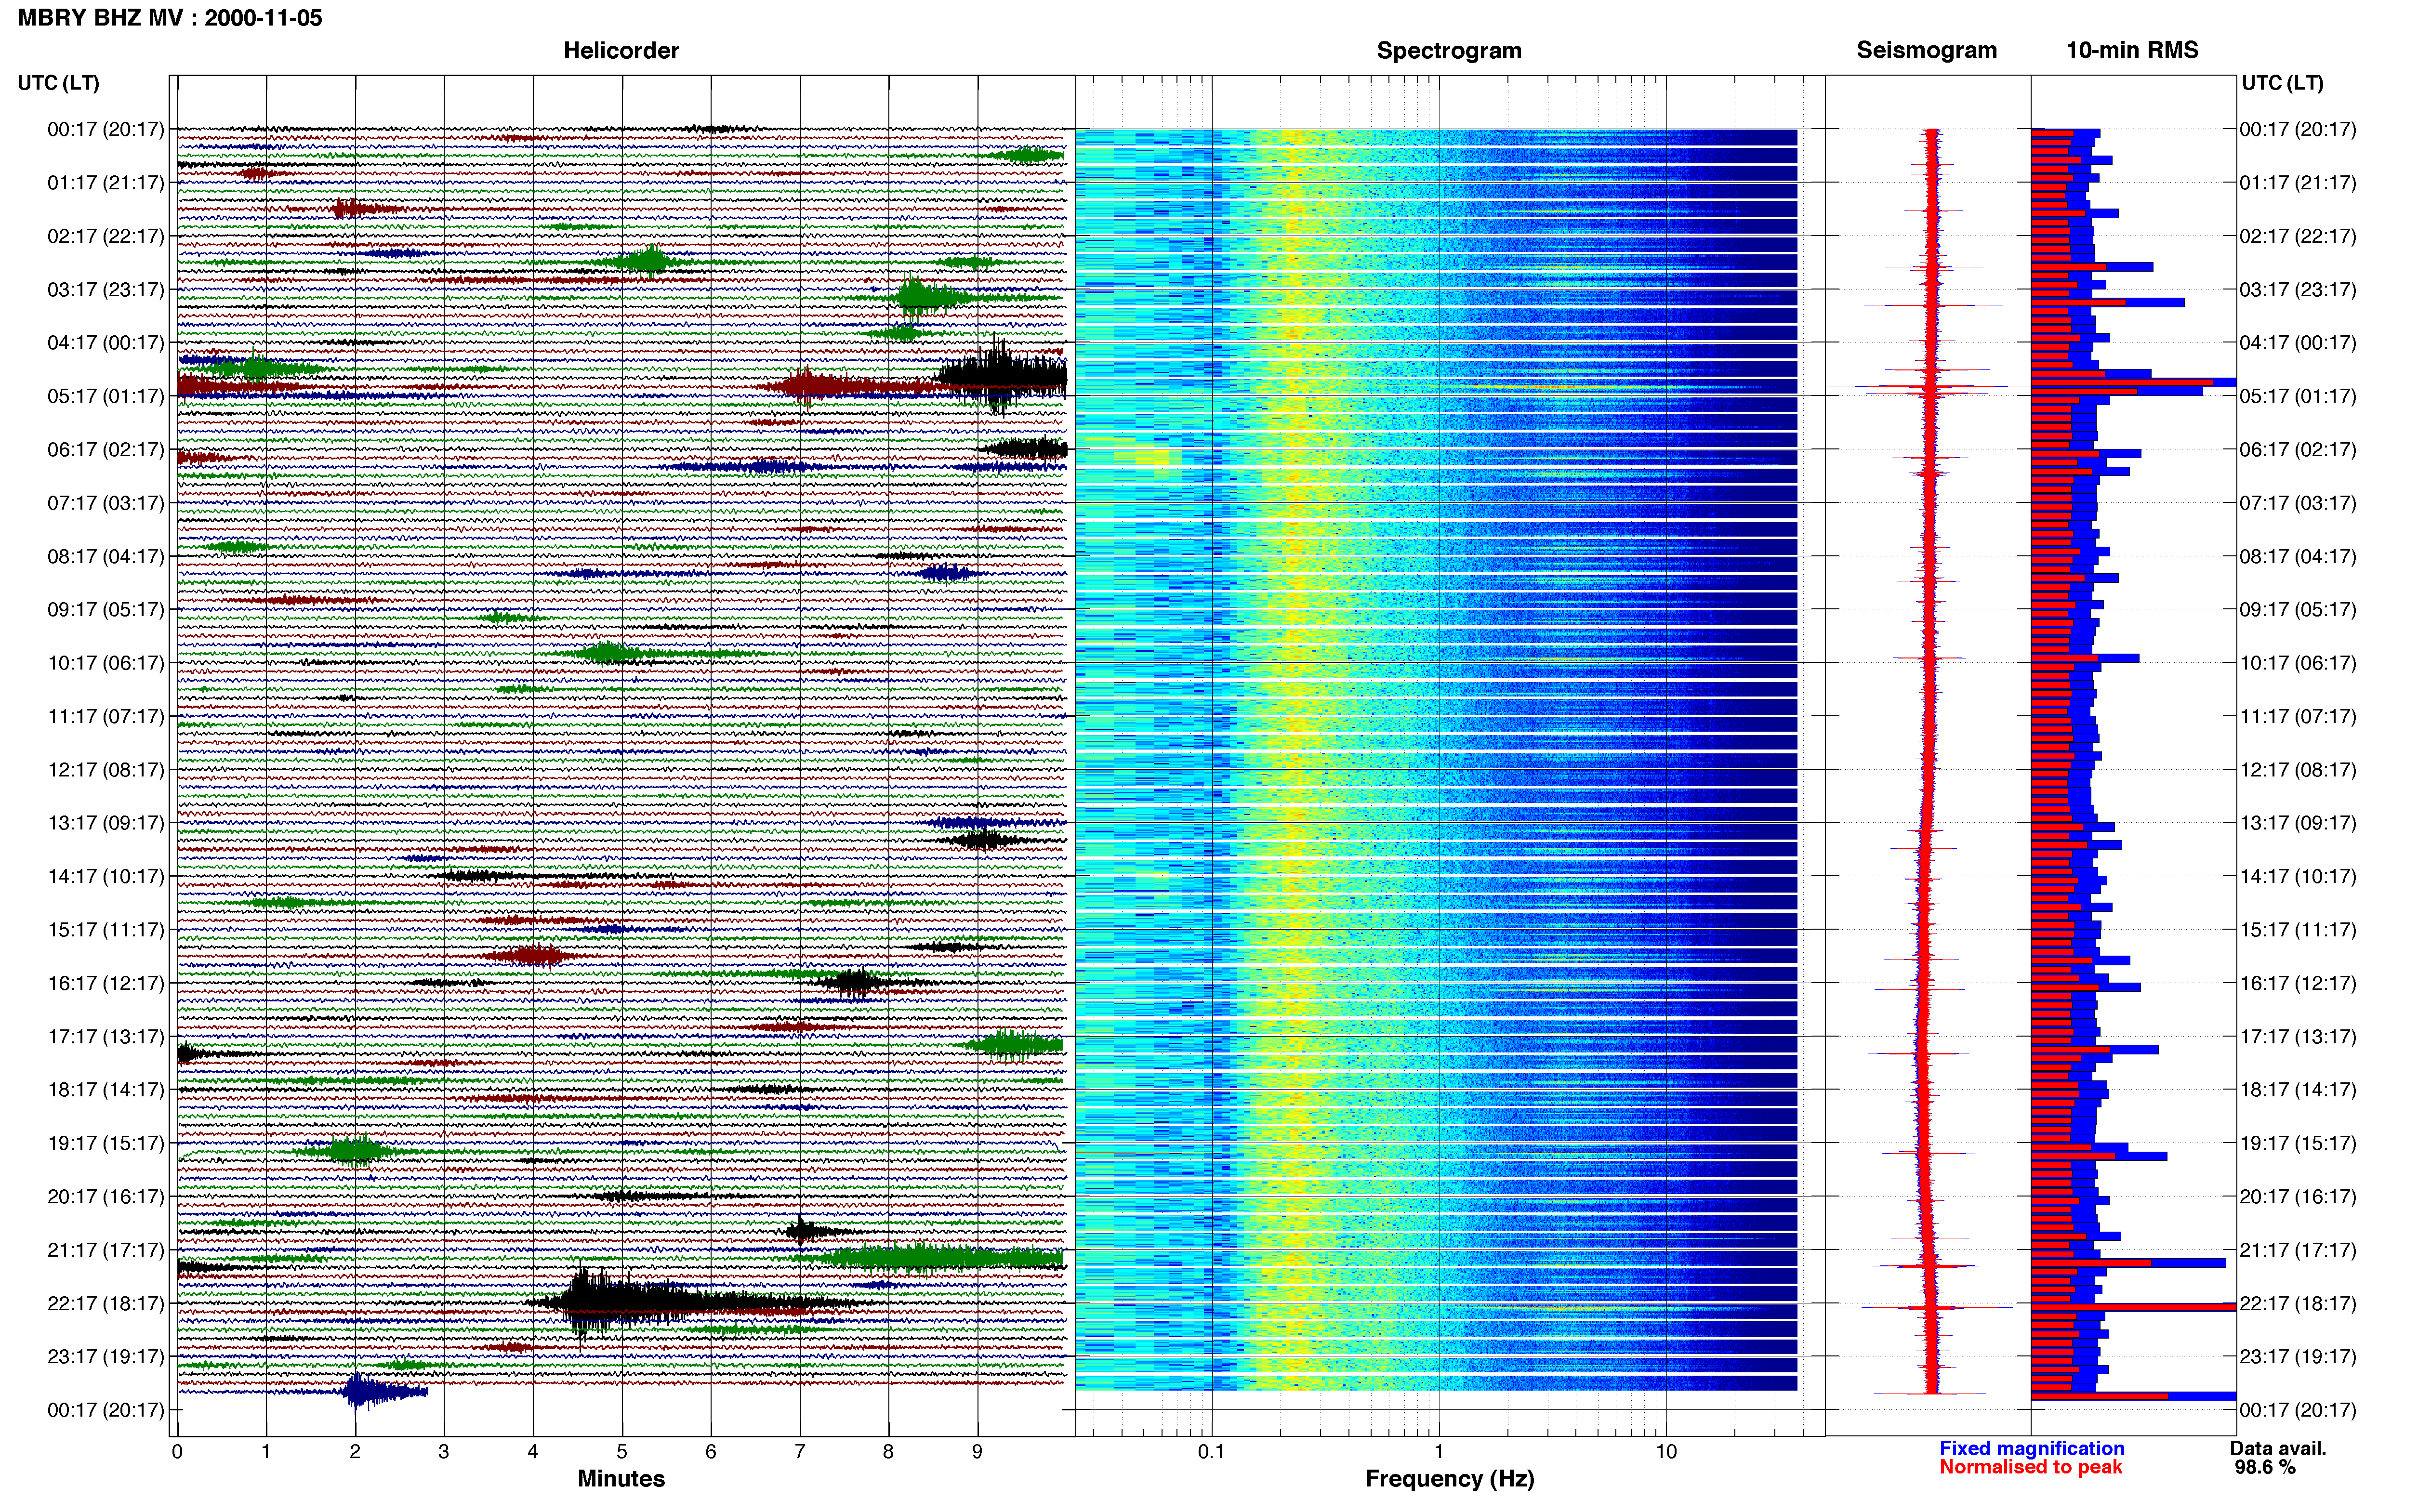The width and height of the screenshot is (2418, 1512).
Task: Click the 10 Hz frequency tick label
Action: (x=1666, y=1451)
